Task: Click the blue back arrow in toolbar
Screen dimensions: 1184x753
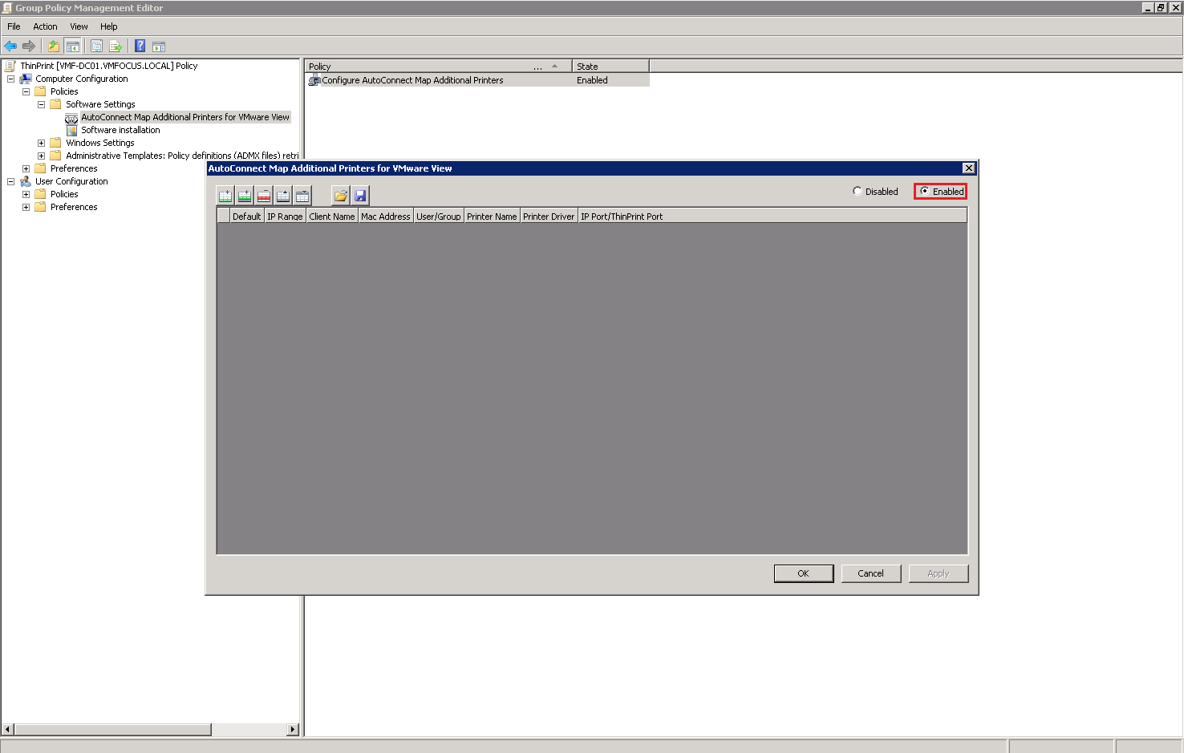Action: pos(10,47)
